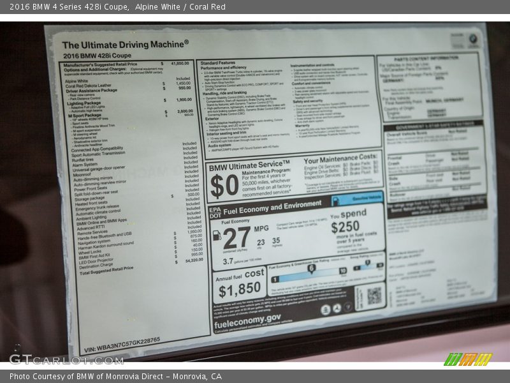The image size is (510, 383).
Task: Click 'BMW Online and BMW Apps' line
Action: [x=101, y=222]
